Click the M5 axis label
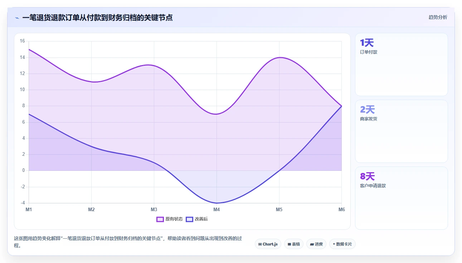The image size is (462, 263). click(x=279, y=209)
